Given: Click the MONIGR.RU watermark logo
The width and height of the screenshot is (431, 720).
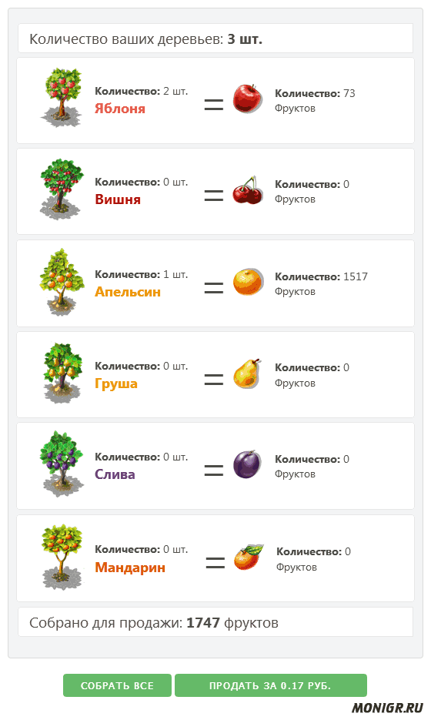Looking at the screenshot, I should pyautogui.click(x=387, y=708).
